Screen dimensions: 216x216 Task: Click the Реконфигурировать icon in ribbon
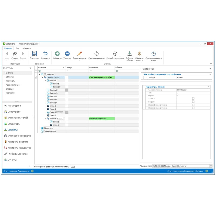(x=115, y=54)
